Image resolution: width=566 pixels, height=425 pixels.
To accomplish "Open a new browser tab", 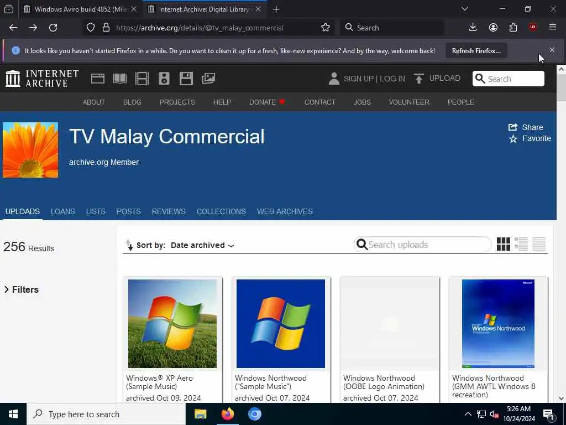I will click(276, 9).
